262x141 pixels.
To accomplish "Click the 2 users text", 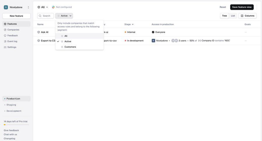I will [182, 41].
